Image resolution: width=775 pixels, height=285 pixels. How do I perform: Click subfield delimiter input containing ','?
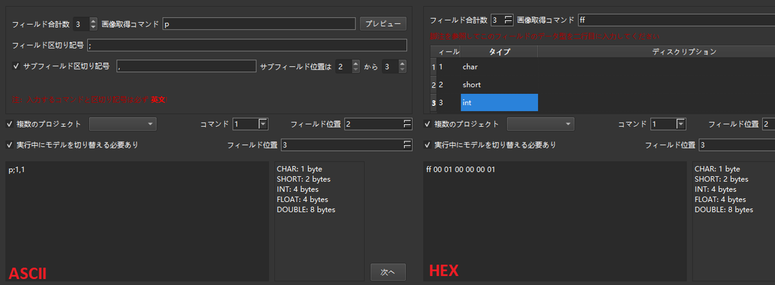186,66
